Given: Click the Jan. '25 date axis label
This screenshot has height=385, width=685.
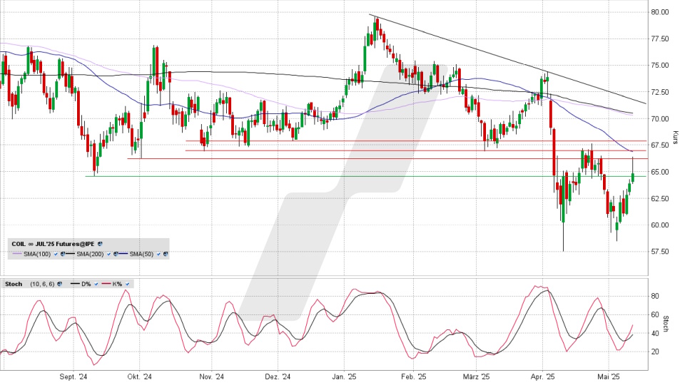Looking at the screenshot, I should coord(344,376).
